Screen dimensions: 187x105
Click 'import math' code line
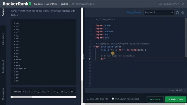tap(103, 25)
